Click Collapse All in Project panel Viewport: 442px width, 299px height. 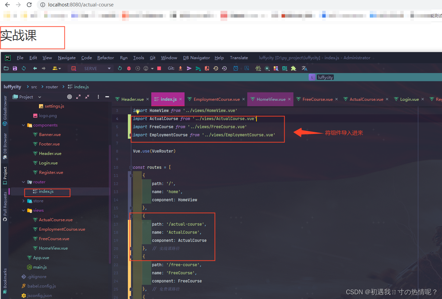(x=87, y=97)
